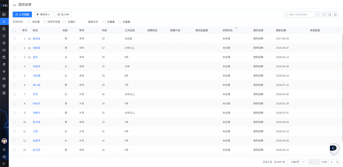Sort by the 初筛状态 column header
This screenshot has height=167, width=343.
tap(228, 31)
